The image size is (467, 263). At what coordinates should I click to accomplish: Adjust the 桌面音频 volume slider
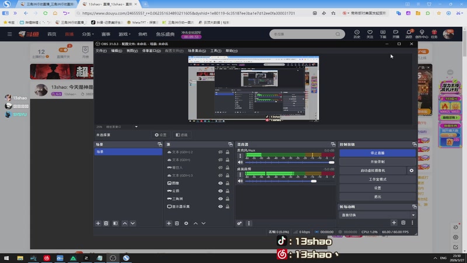(290, 181)
